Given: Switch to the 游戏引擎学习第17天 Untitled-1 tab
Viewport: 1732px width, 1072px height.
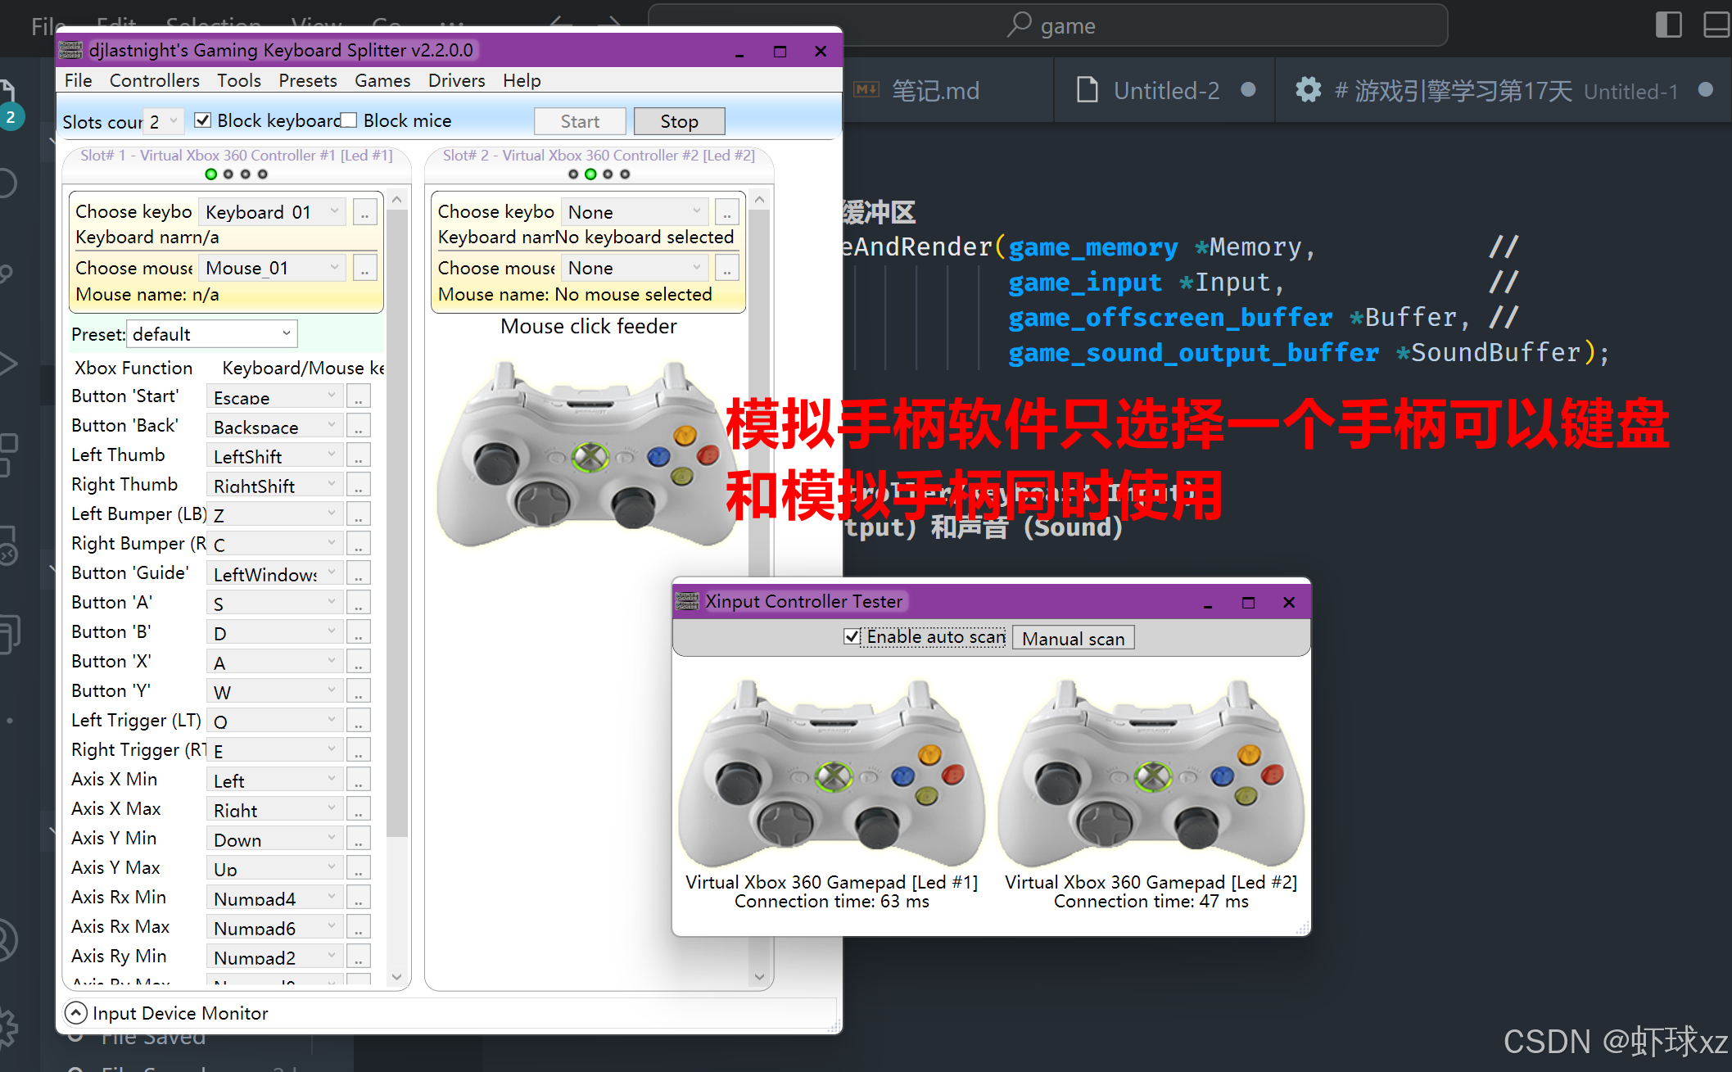Looking at the screenshot, I should [1504, 90].
